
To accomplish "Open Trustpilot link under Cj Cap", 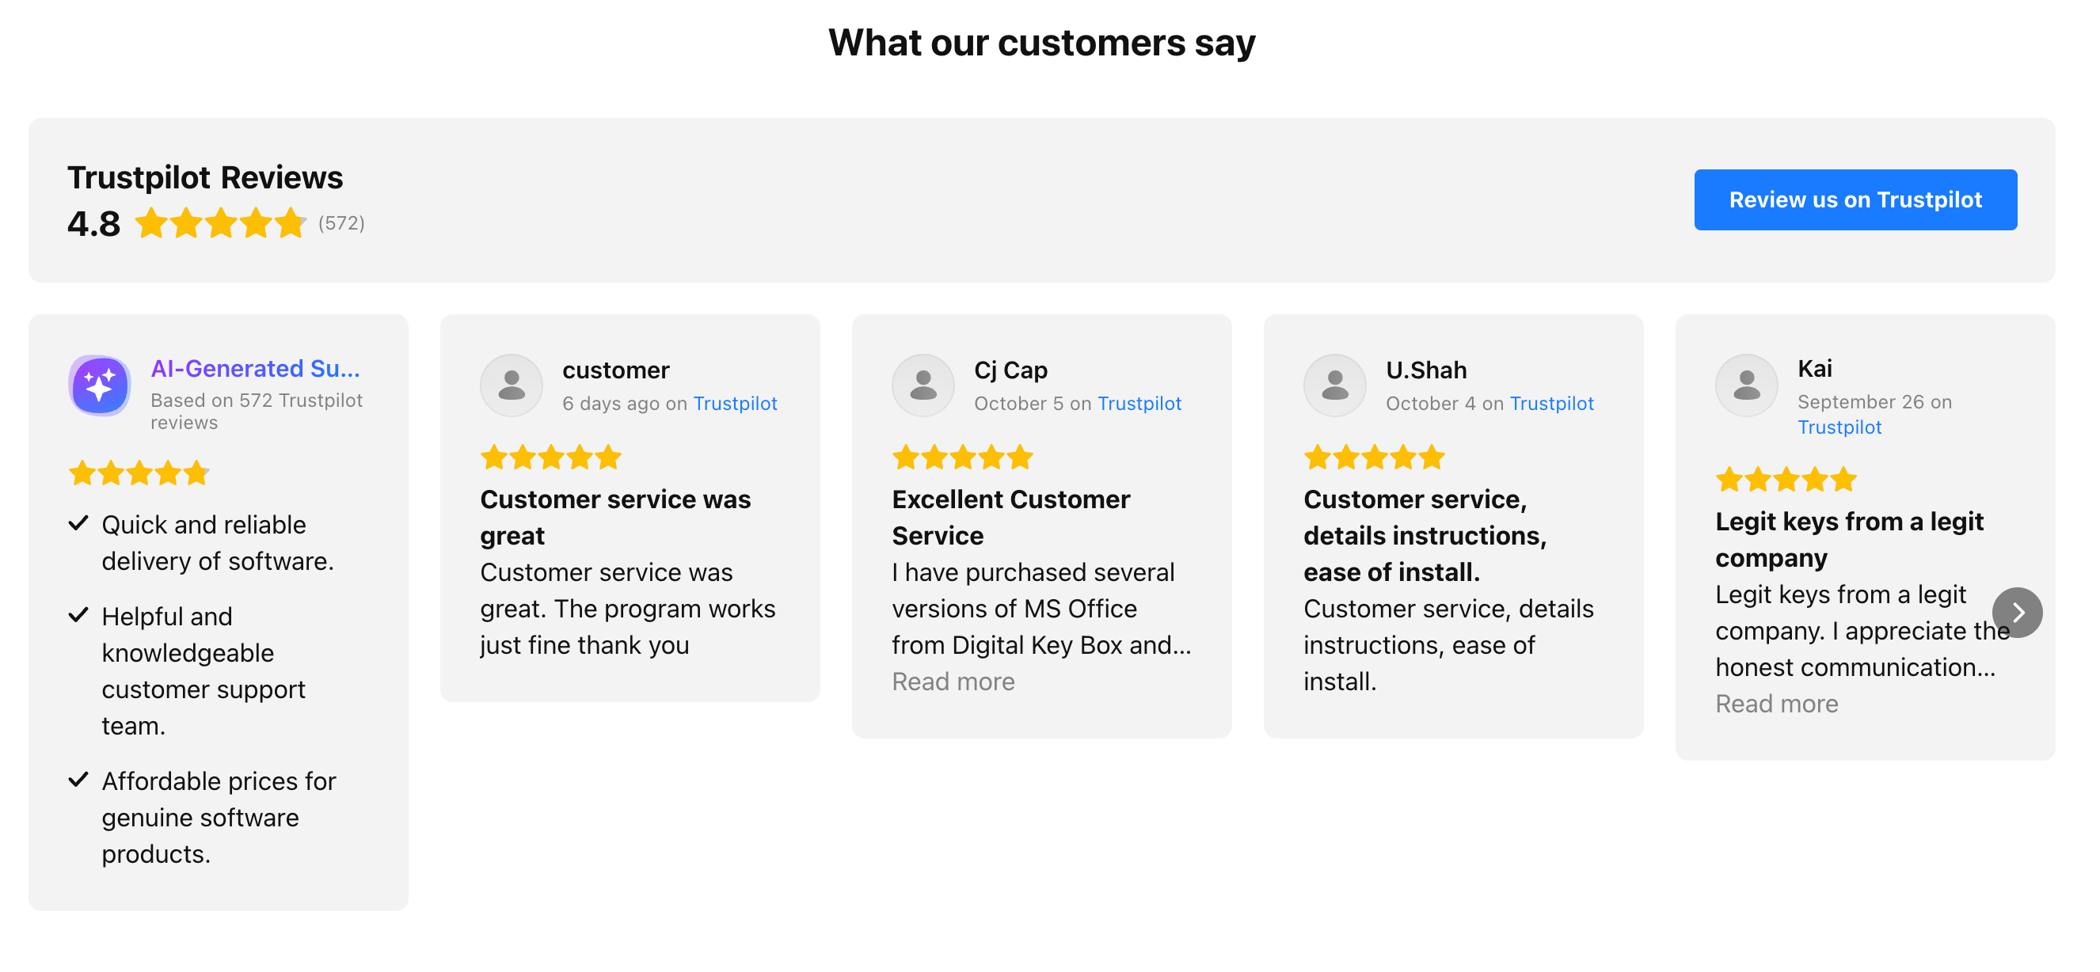I will (x=1139, y=404).
